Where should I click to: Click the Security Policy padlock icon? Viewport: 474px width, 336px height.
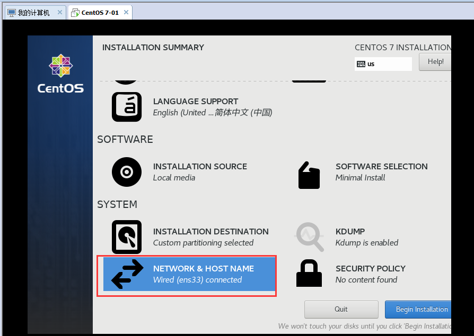click(309, 273)
